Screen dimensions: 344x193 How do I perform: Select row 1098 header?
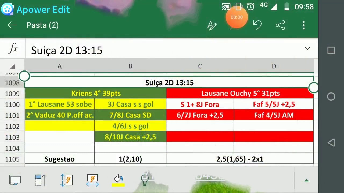click(12, 83)
